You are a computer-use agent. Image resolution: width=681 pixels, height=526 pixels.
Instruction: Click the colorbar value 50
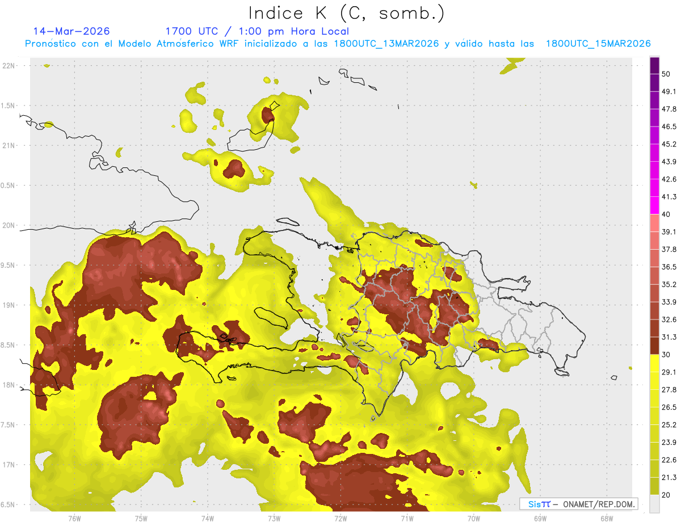(666, 74)
